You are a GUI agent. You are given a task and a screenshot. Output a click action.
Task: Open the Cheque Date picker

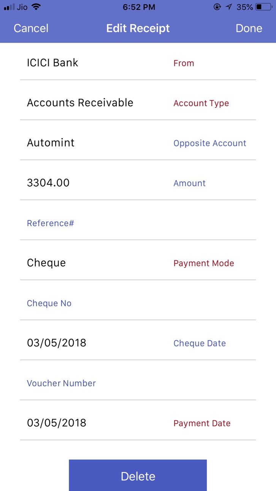(x=138, y=343)
